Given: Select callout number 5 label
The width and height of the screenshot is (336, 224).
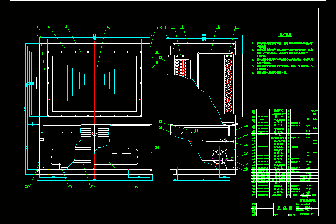Looking at the screenshot, I should [157, 27].
